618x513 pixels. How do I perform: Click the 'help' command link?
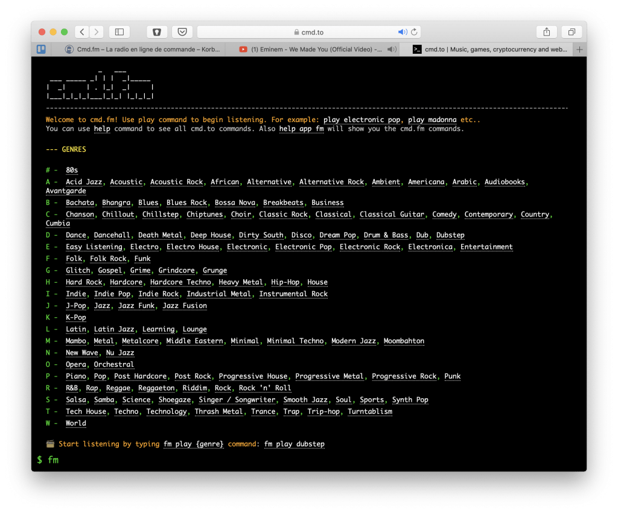[102, 129]
